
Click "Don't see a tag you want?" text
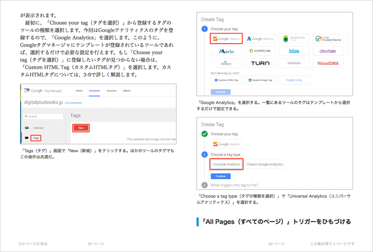click(x=225, y=73)
